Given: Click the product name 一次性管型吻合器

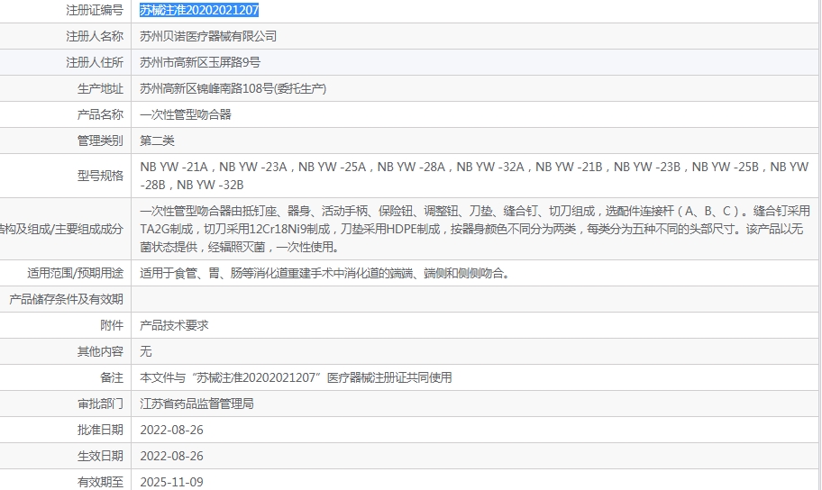Looking at the screenshot, I should [x=186, y=114].
